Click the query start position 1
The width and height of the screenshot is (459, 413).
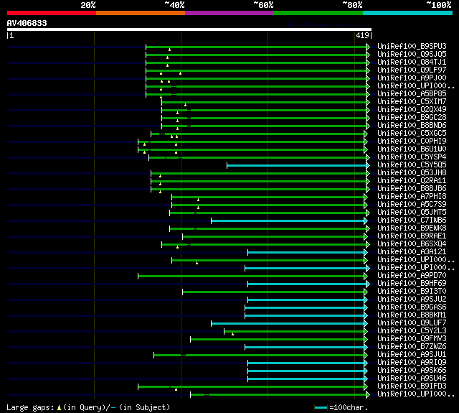[x=11, y=35]
